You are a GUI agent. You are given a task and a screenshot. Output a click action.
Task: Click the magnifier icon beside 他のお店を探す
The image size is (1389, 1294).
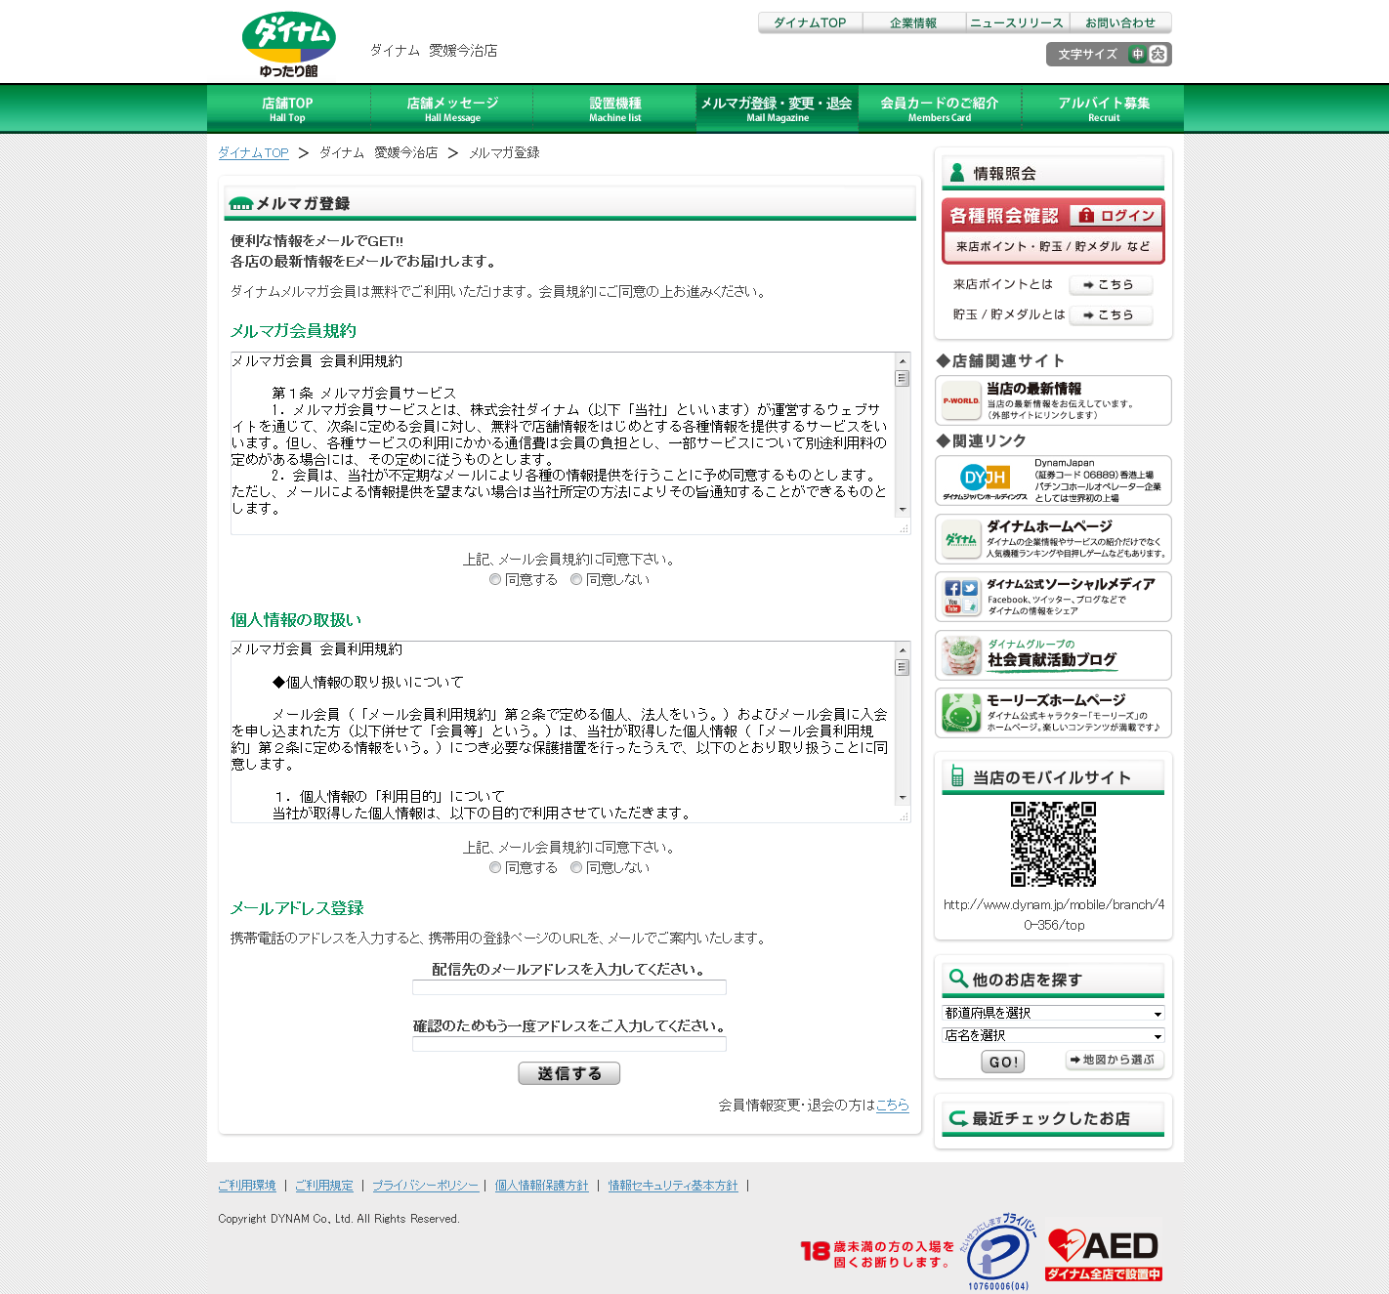click(x=958, y=979)
